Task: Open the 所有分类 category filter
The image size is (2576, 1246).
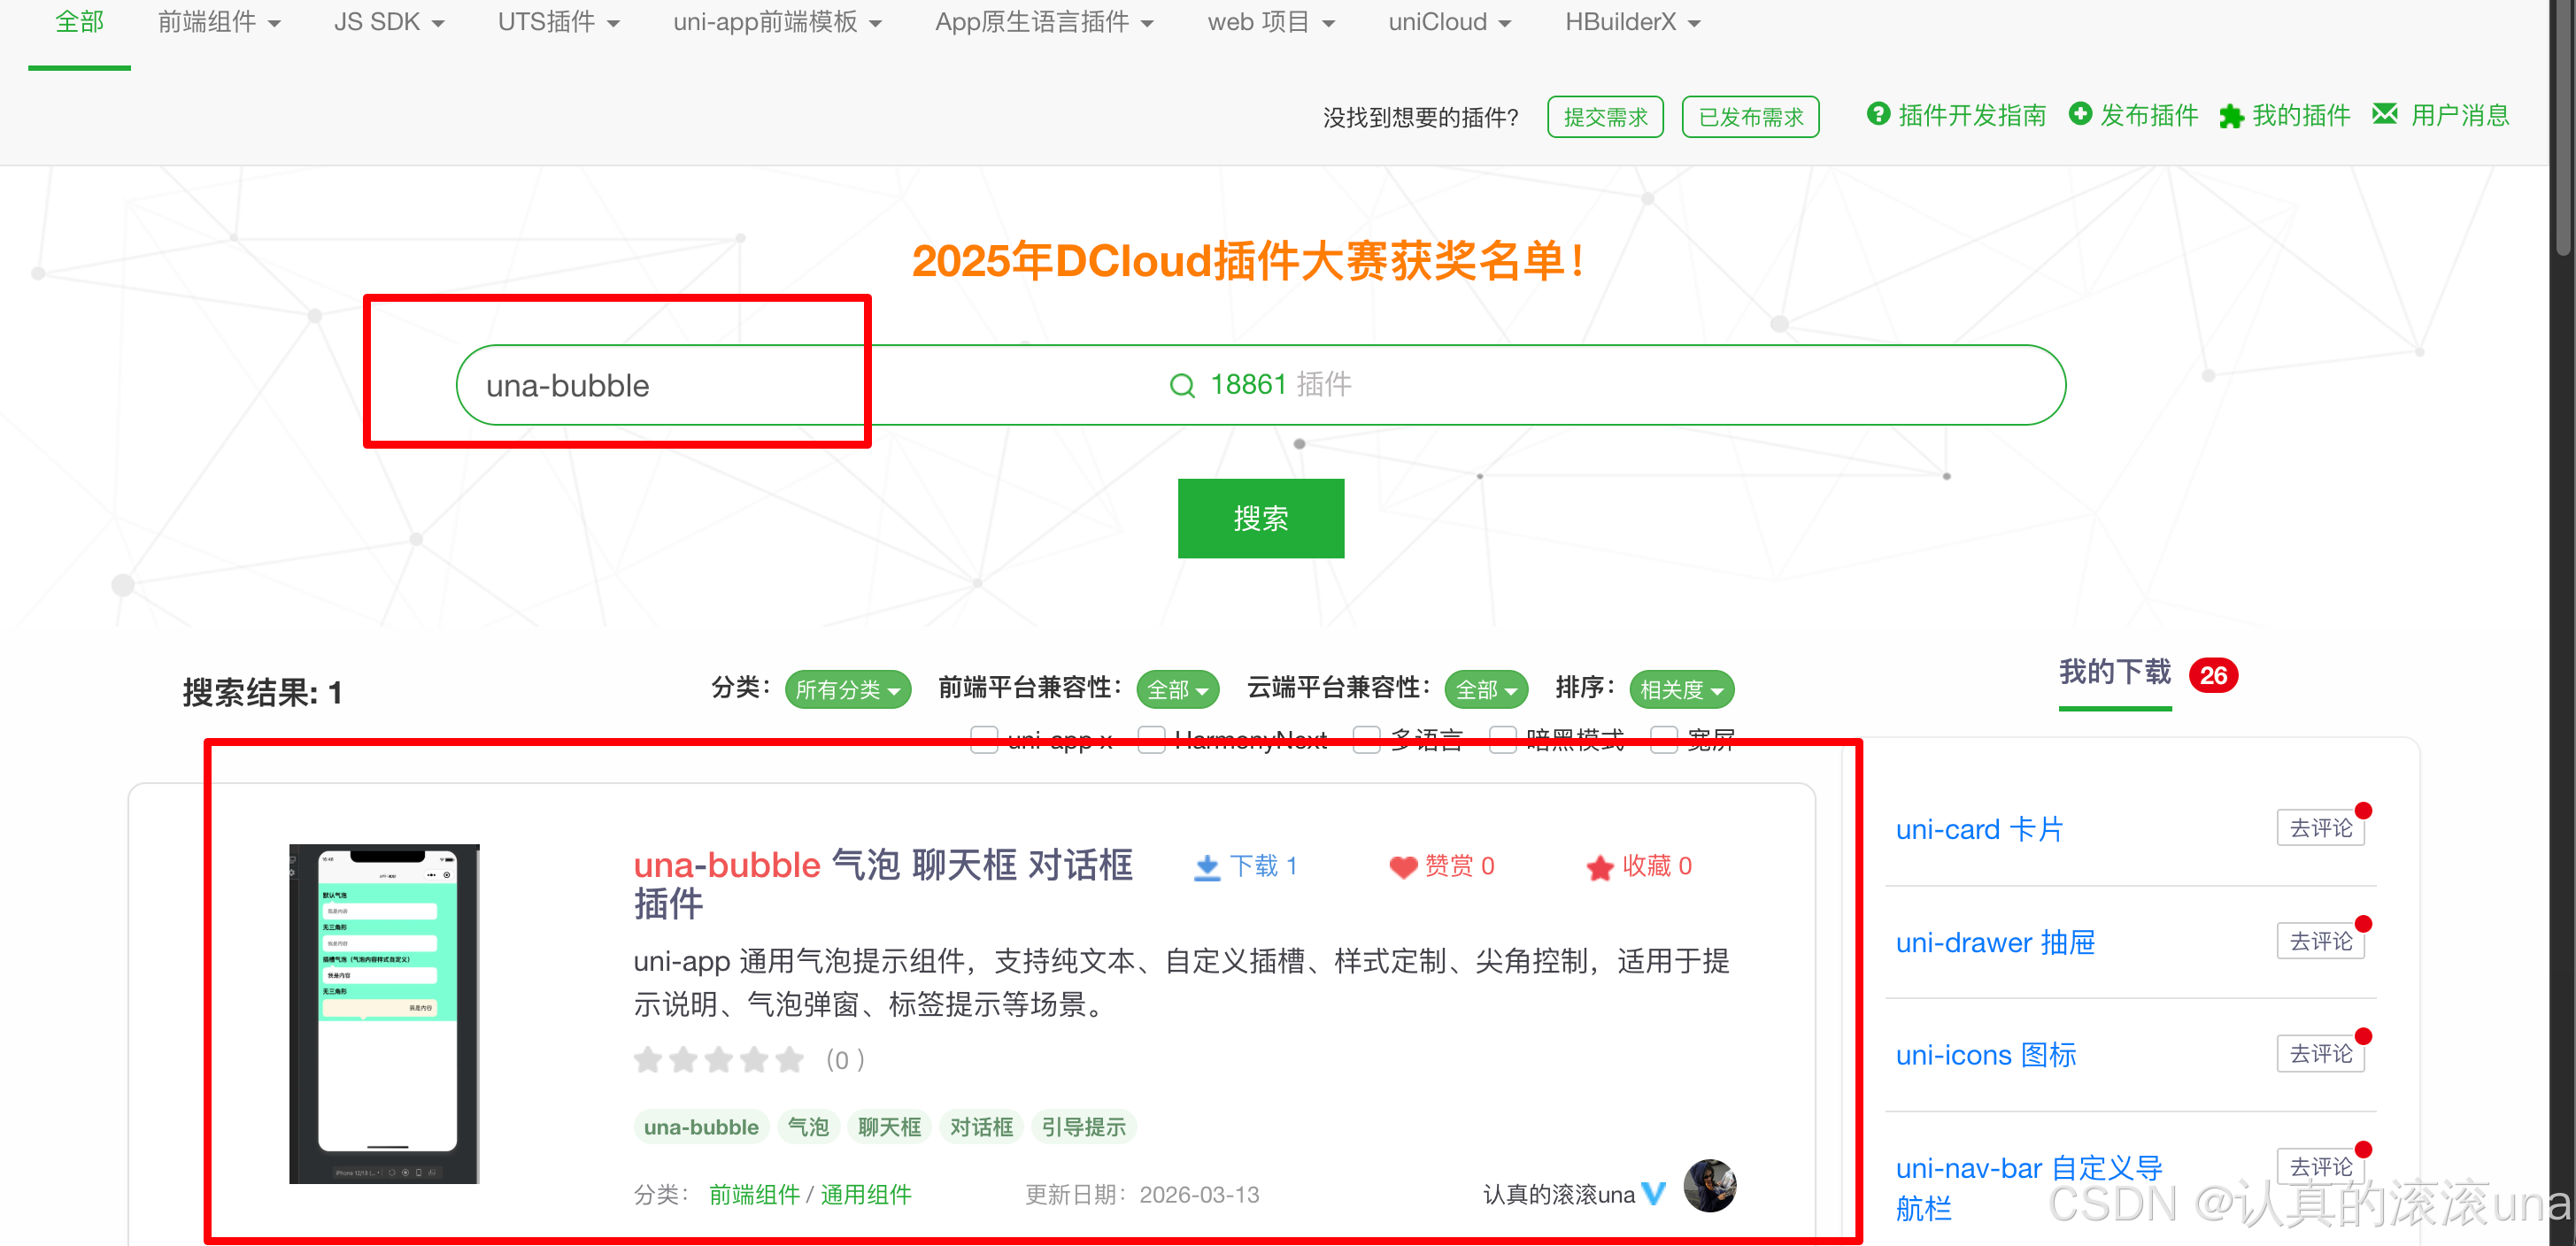Action: pos(848,690)
